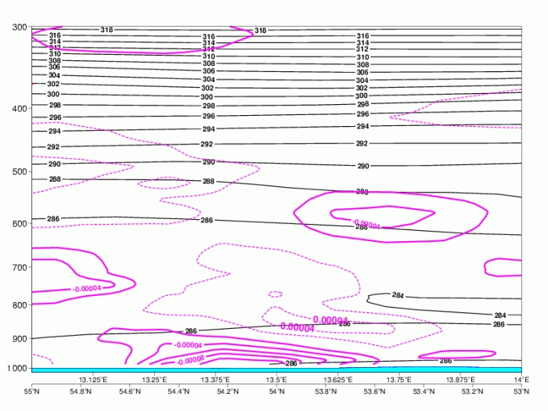Select the 13.5°E longitude tick label
This screenshot has height=411, width=548.
pyautogui.click(x=278, y=379)
